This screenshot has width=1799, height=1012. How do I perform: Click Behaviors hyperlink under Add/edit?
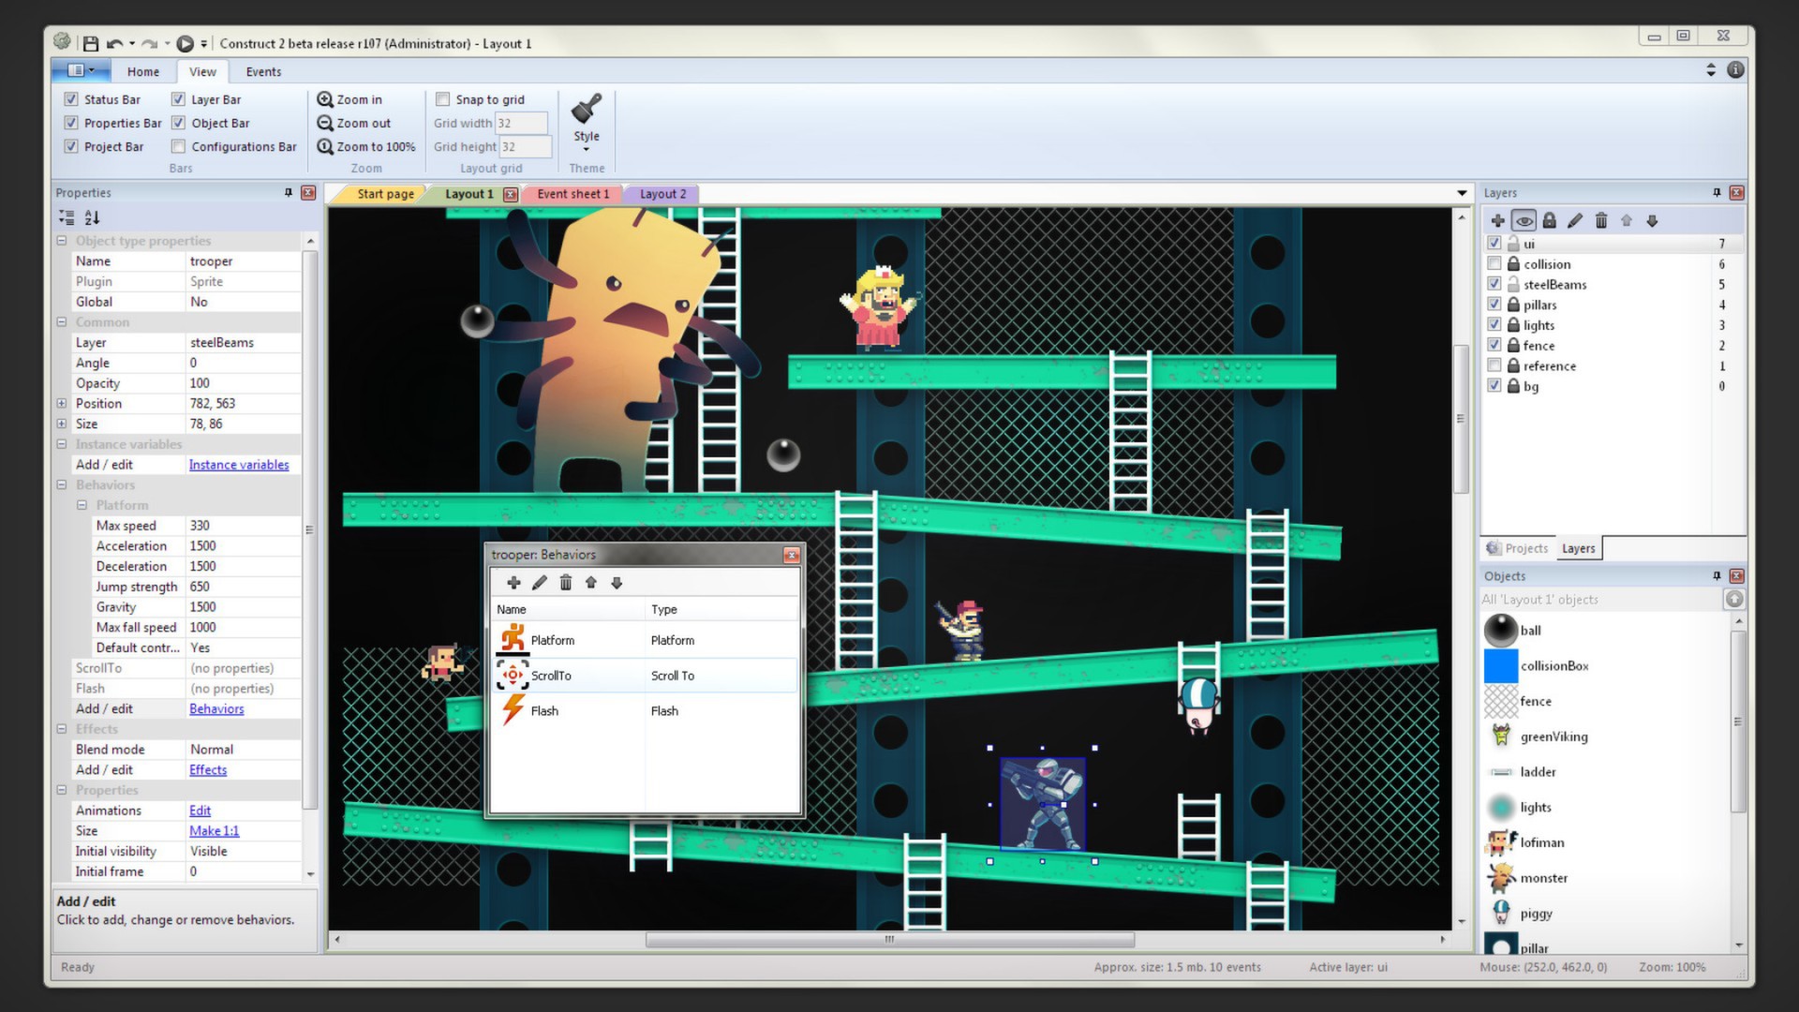click(216, 708)
